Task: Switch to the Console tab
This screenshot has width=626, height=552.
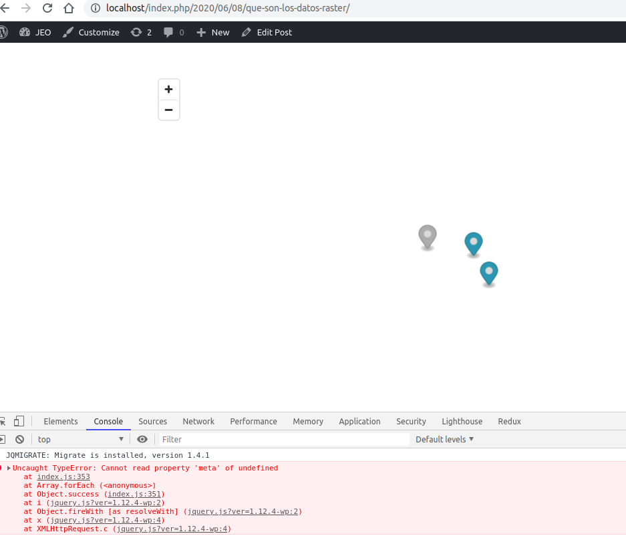Action: [x=108, y=422]
